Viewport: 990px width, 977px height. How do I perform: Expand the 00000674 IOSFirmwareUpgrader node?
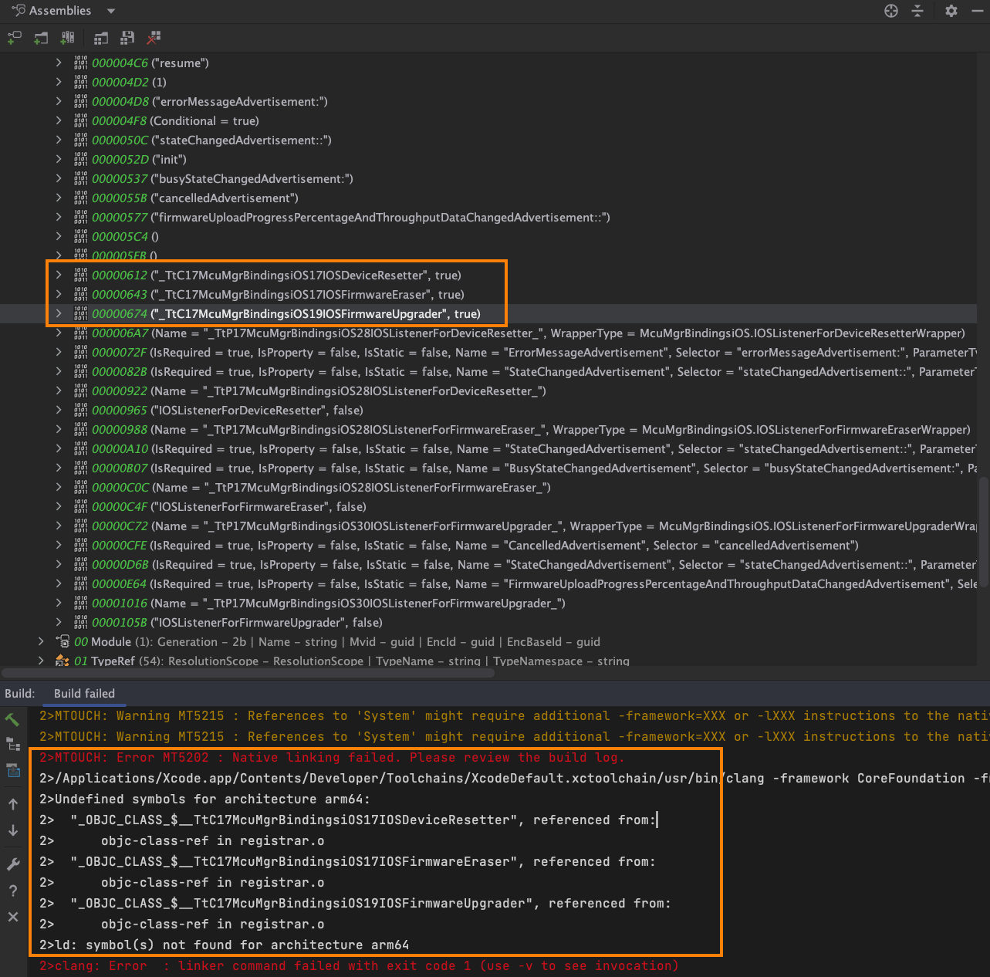click(x=59, y=313)
